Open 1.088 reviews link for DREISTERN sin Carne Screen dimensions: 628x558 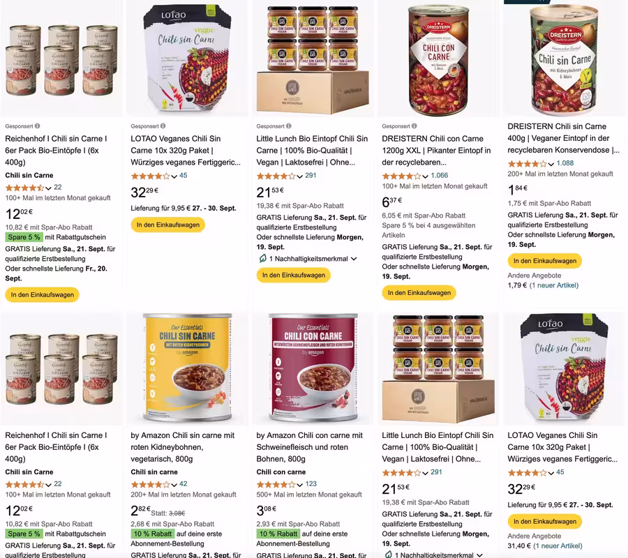[x=565, y=163]
